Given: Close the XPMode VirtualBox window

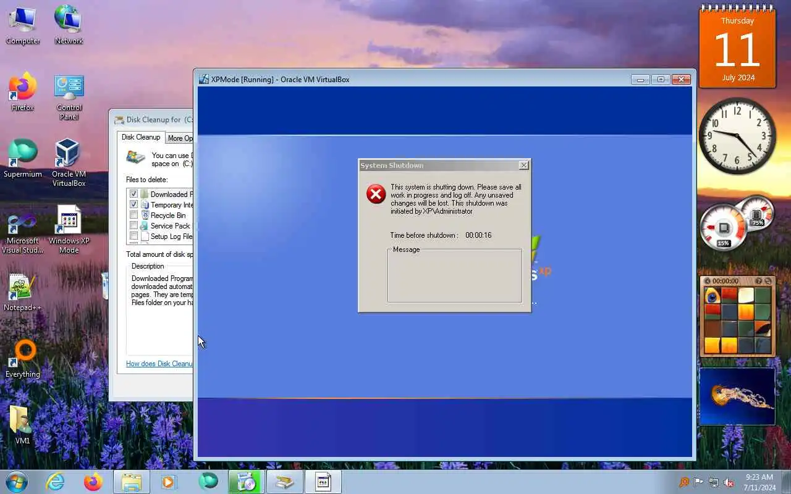Looking at the screenshot, I should (681, 79).
